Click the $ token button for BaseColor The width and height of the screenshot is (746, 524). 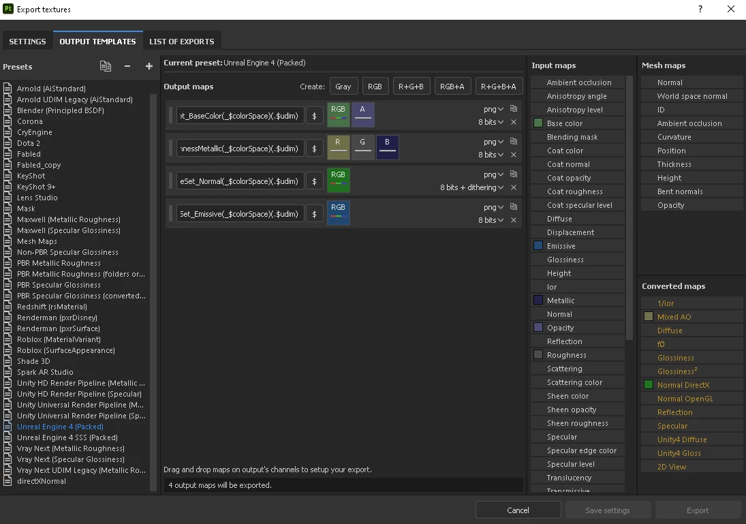315,116
